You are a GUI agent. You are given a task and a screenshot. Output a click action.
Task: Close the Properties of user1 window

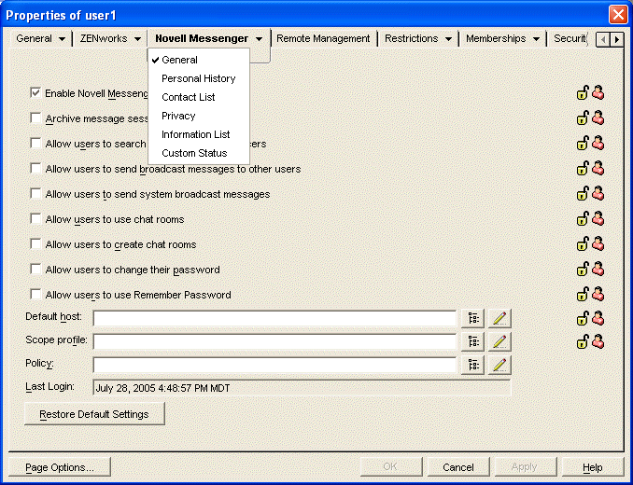pyautogui.click(x=618, y=15)
